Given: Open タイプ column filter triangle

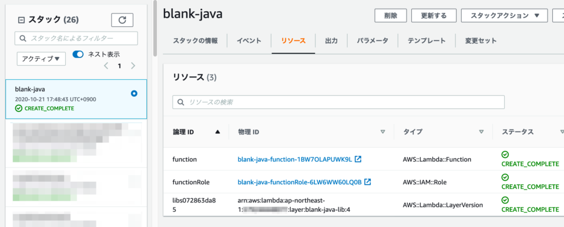Looking at the screenshot, I should coord(481,132).
